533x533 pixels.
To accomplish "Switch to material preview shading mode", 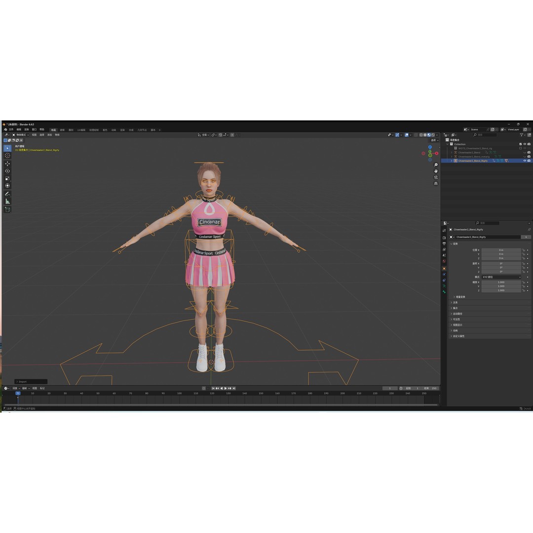I will pyautogui.click(x=429, y=135).
